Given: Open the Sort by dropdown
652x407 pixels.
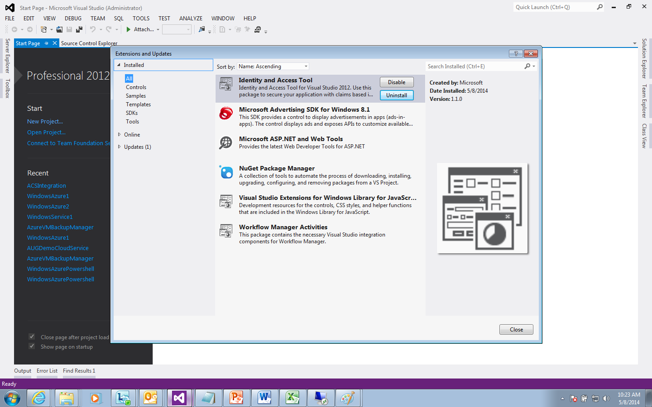Looking at the screenshot, I should click(x=273, y=66).
